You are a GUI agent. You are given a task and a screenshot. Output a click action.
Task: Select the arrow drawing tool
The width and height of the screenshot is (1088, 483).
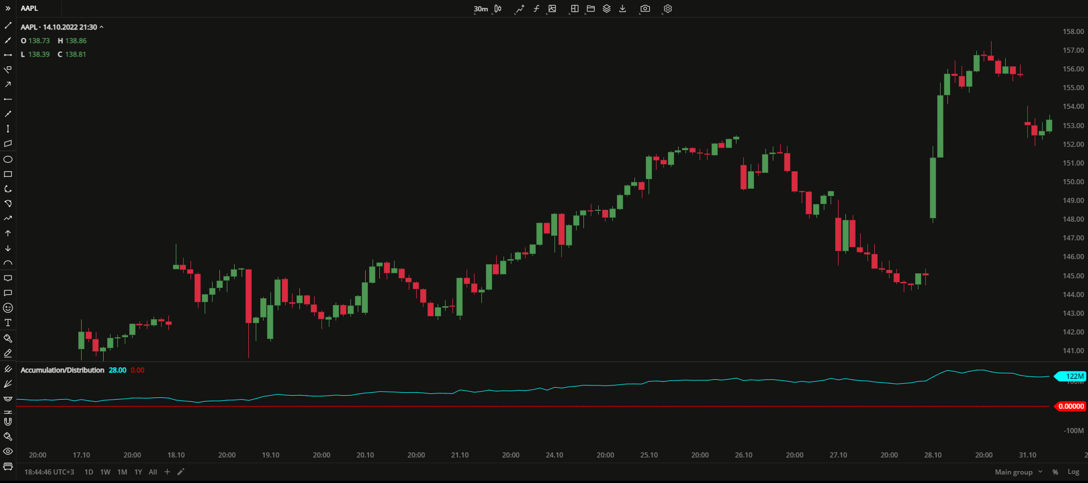pyautogui.click(x=8, y=84)
